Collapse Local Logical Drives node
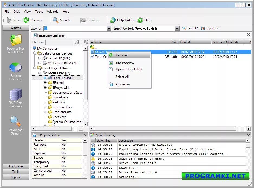Screen dimensions: 254x188 click(34, 68)
